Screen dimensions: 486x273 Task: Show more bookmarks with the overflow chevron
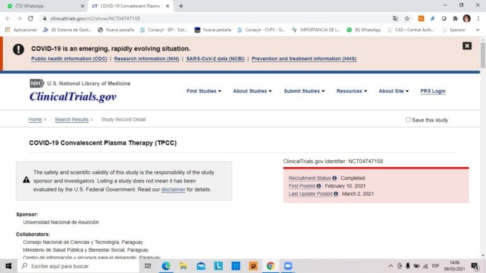(x=478, y=30)
